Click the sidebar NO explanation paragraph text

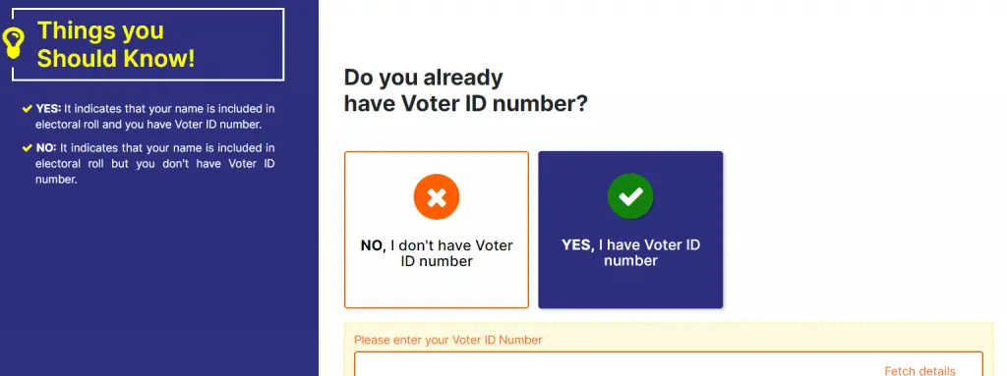(154, 164)
